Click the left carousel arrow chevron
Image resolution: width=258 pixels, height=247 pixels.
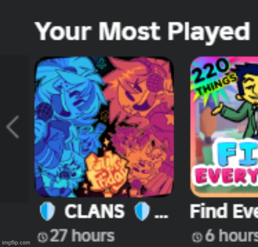point(13,127)
